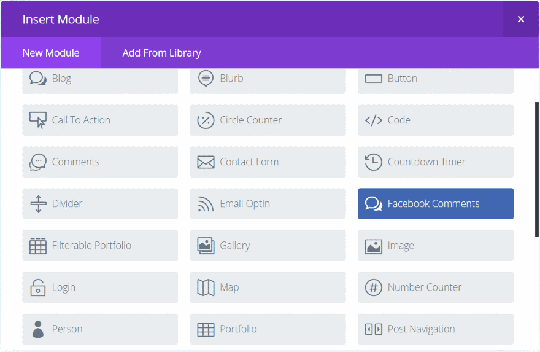The image size is (540, 352).
Task: Add the Portfolio module
Action: 268,329
